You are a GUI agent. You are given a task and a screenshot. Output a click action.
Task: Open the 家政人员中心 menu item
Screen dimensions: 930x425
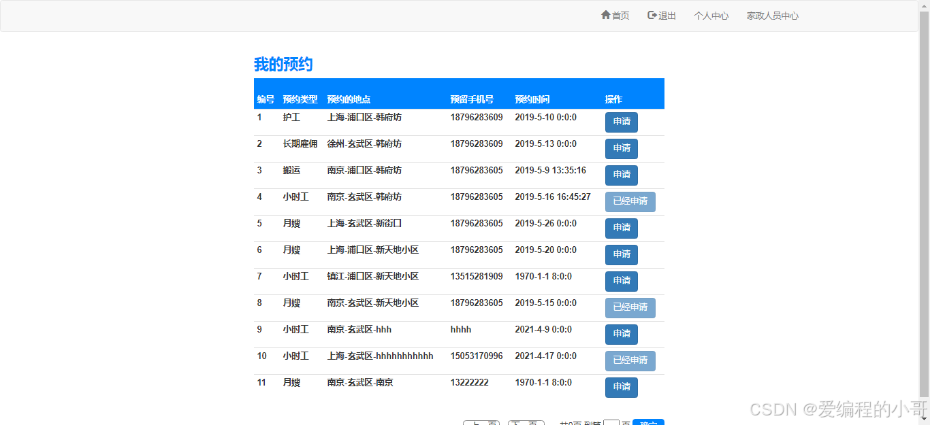(x=772, y=16)
